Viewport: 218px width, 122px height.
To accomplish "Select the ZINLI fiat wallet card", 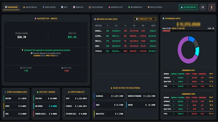I will (x=109, y=105).
